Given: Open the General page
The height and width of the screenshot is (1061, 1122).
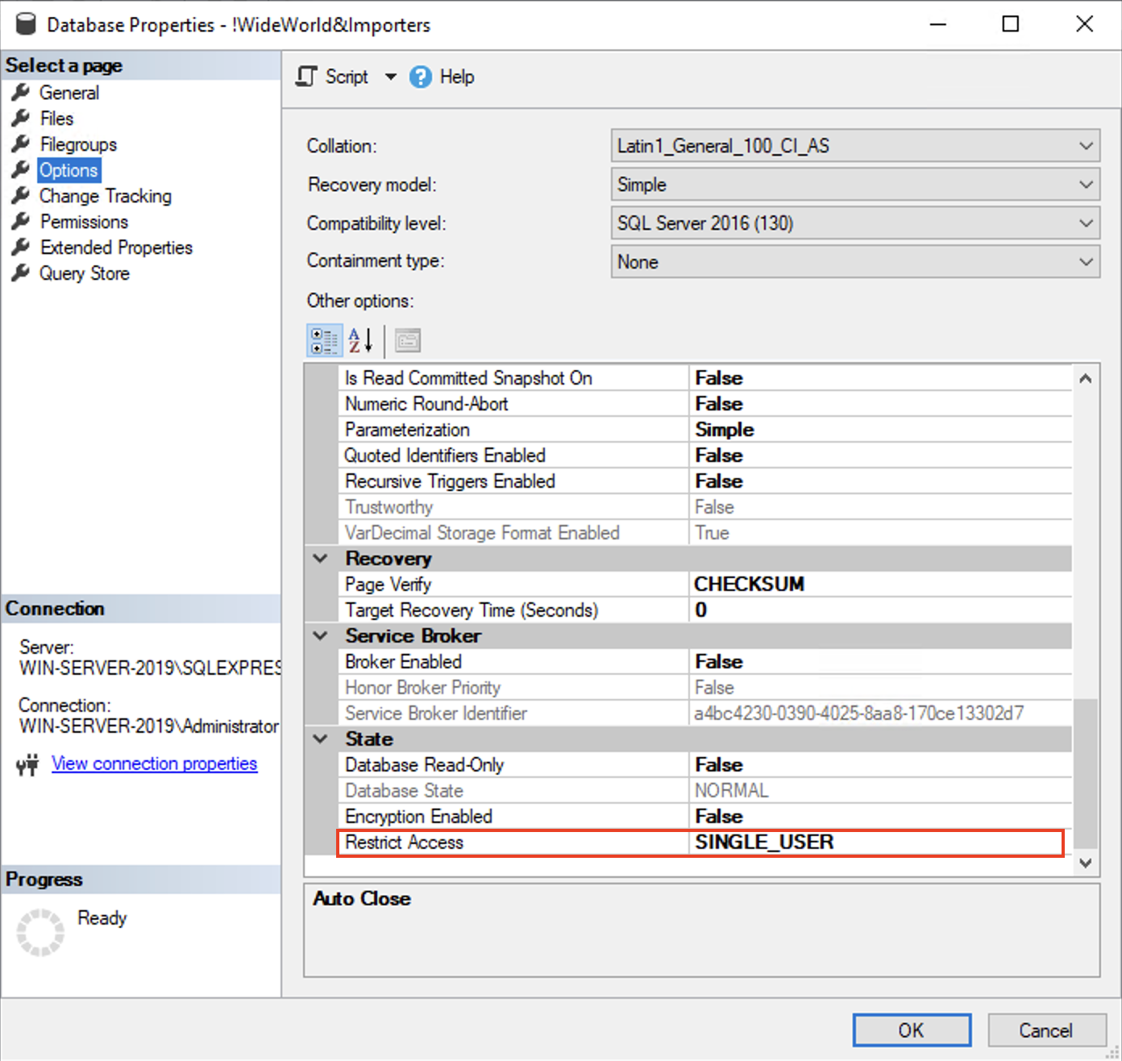Looking at the screenshot, I should point(69,93).
